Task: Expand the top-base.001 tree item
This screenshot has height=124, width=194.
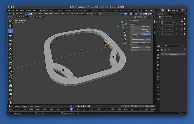Action: click(x=160, y=24)
